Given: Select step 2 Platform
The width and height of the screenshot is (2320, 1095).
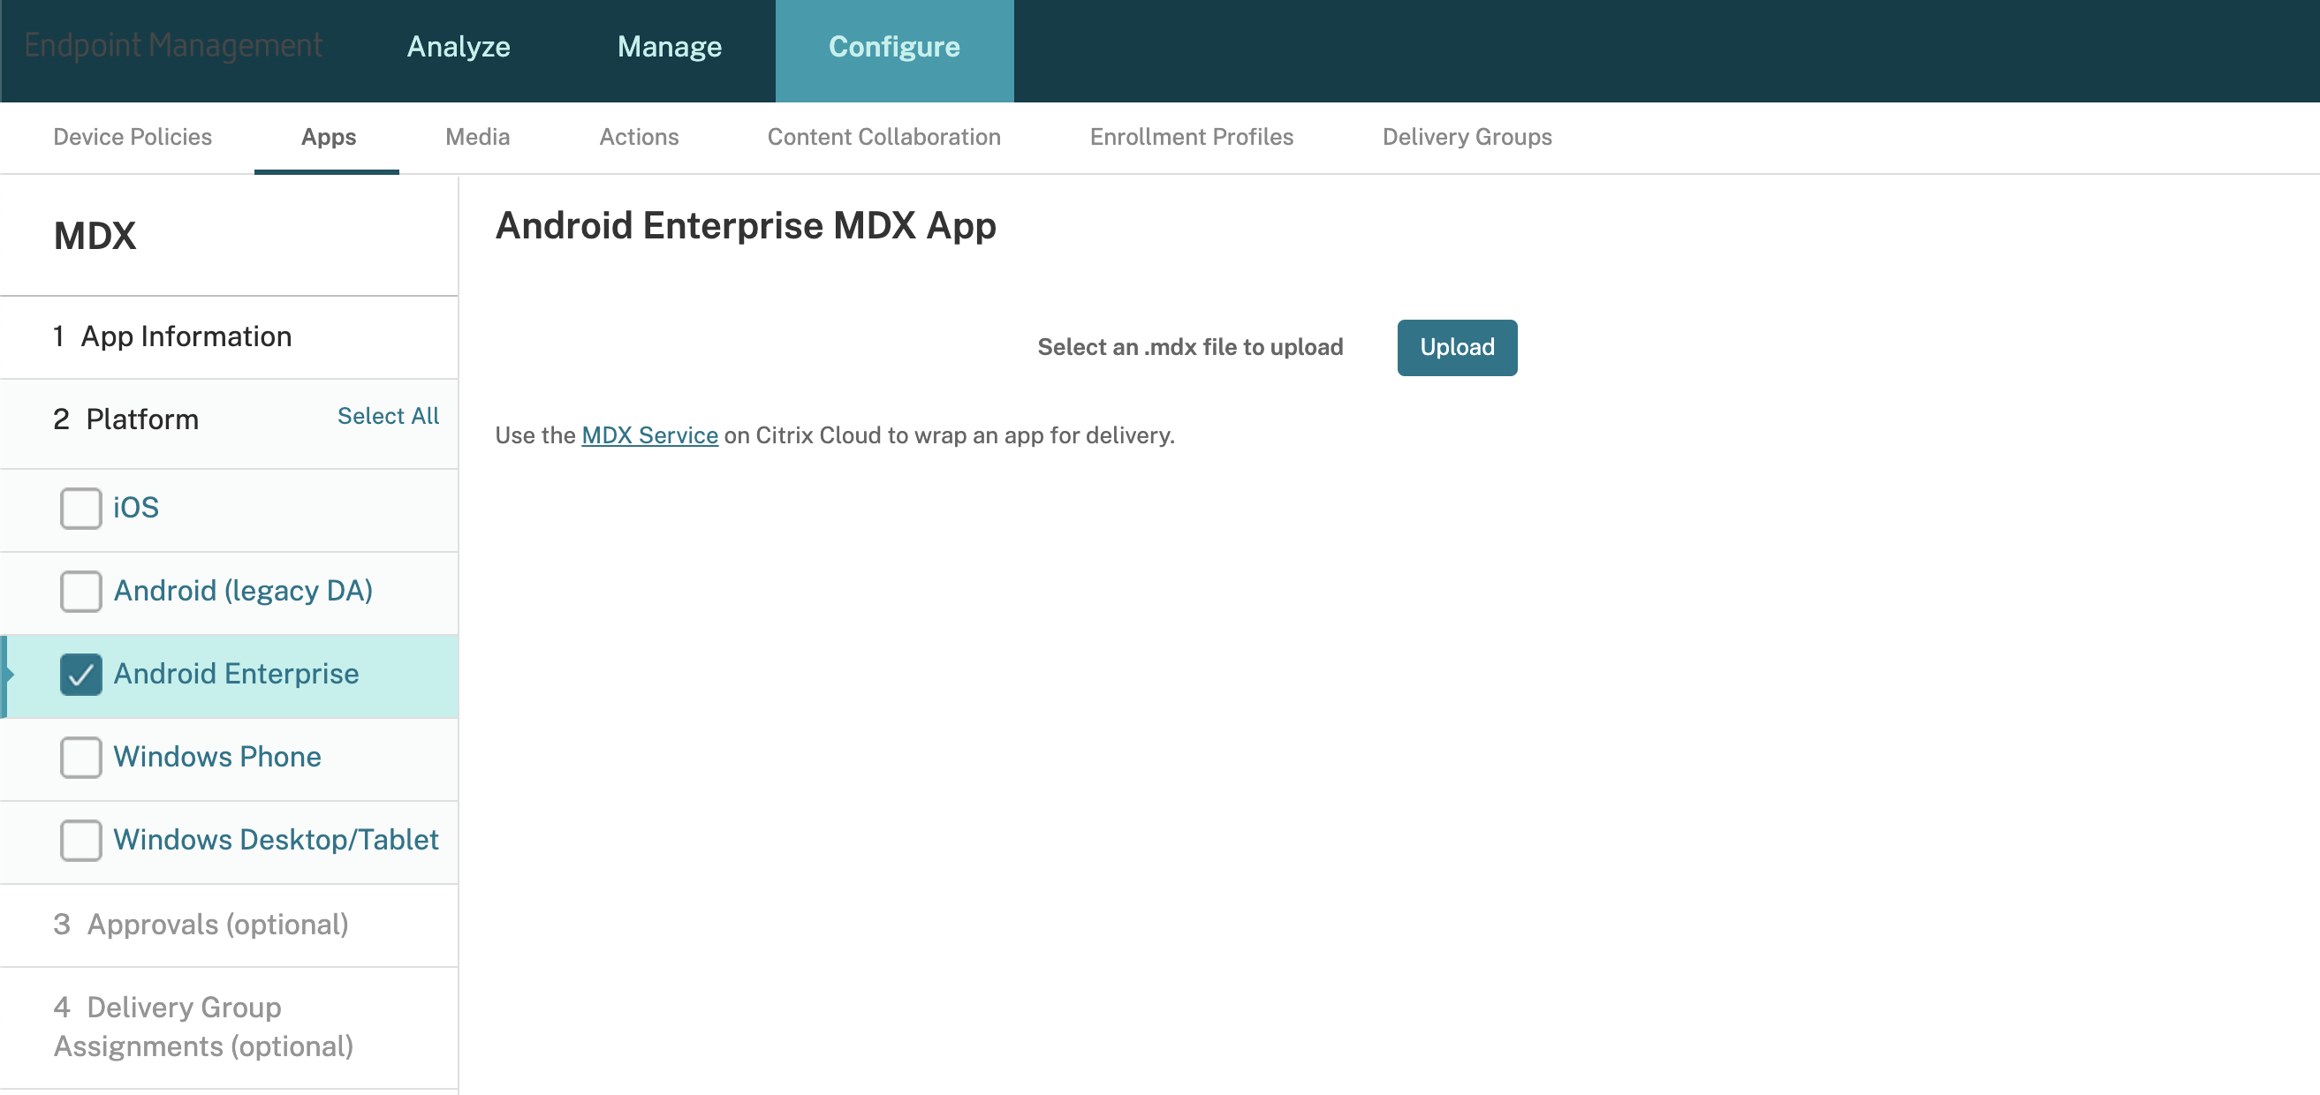Looking at the screenshot, I should coord(126,419).
